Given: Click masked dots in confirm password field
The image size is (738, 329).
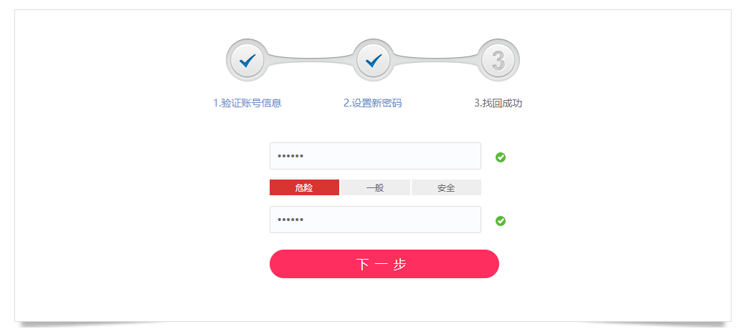Looking at the screenshot, I should click(x=290, y=220).
